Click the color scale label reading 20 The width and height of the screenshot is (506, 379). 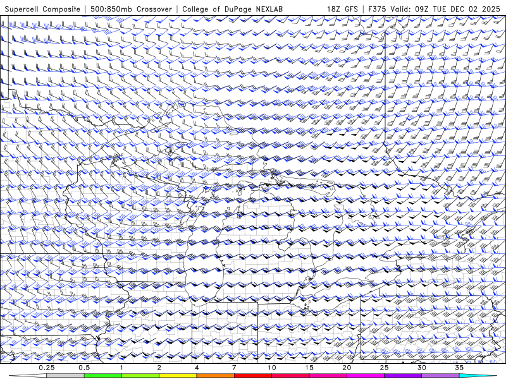coord(347,368)
